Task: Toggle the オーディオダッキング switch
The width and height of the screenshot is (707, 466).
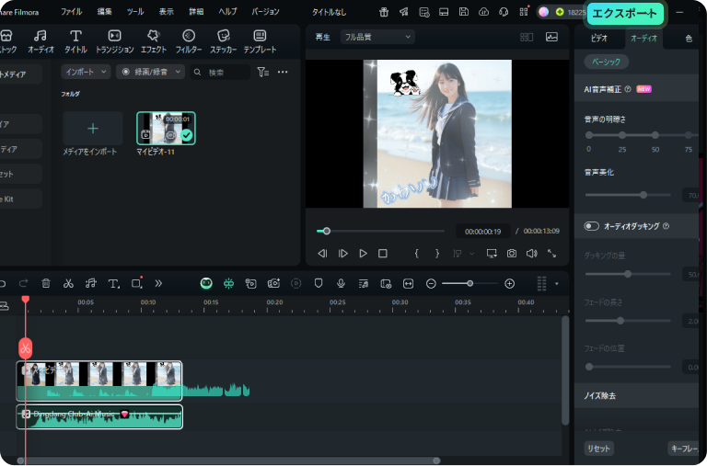Action: [x=591, y=226]
